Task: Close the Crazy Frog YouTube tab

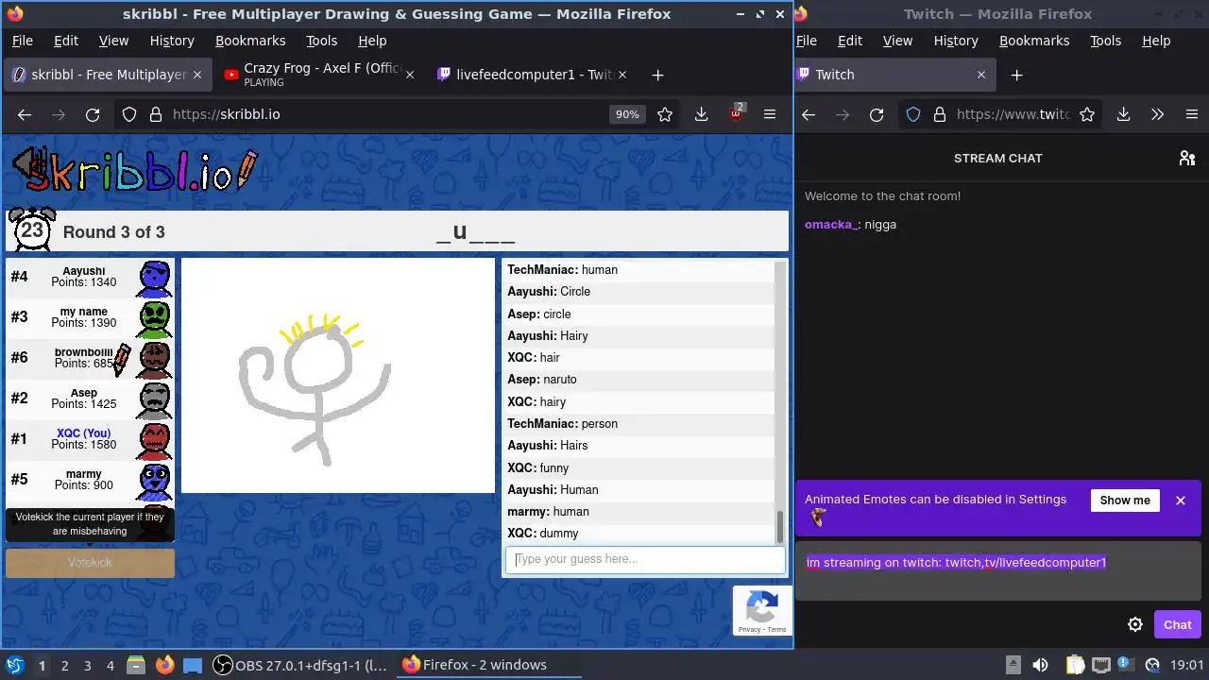Action: [x=409, y=75]
